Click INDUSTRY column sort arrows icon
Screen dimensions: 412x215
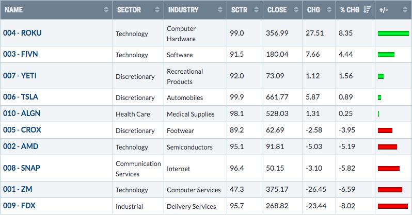pos(220,10)
